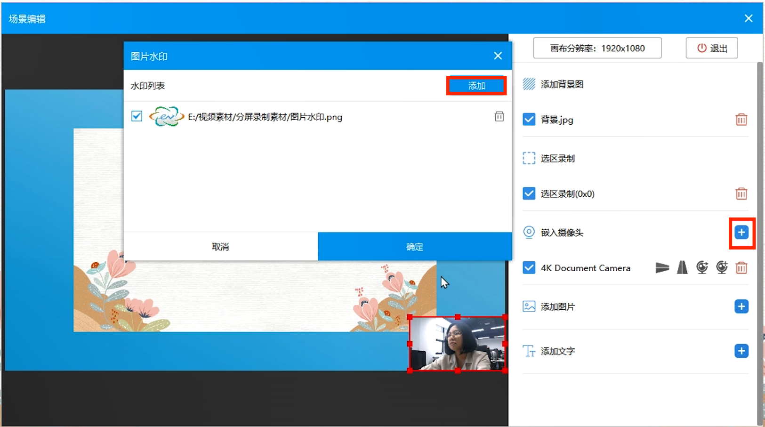
Task: Click the 退出 exit button
Action: pyautogui.click(x=711, y=48)
